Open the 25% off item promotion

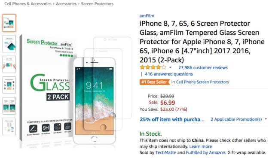pyautogui.click(x=172, y=119)
